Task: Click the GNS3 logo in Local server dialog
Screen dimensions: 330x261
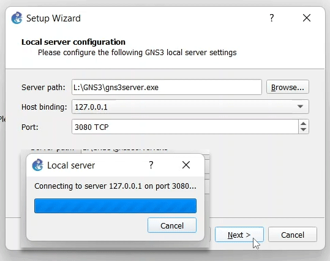Action: [38, 165]
